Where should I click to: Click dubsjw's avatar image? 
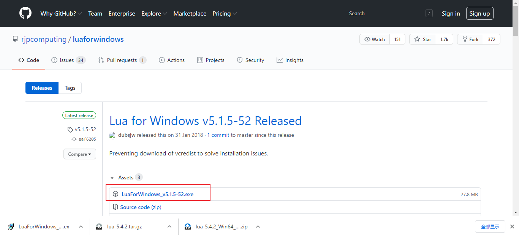coord(112,135)
